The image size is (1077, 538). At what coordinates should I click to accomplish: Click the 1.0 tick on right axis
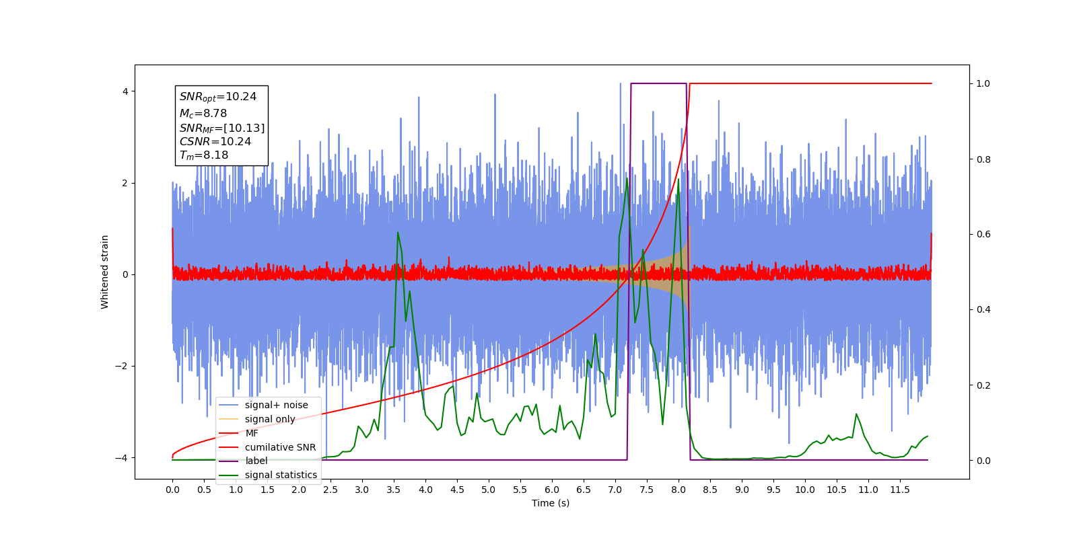pos(983,84)
